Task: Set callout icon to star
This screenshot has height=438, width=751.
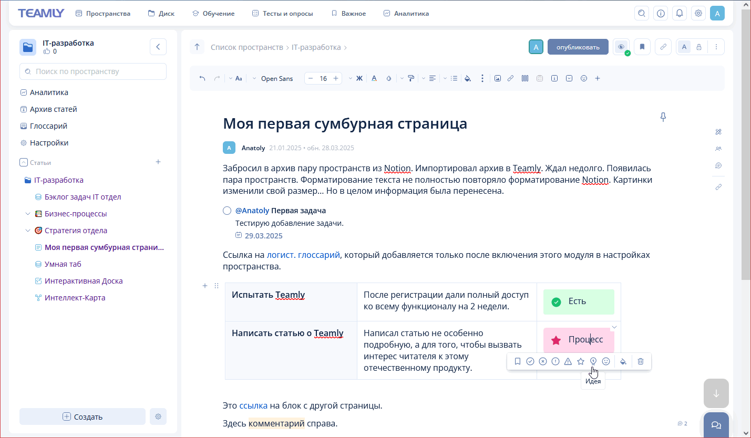Action: point(581,361)
